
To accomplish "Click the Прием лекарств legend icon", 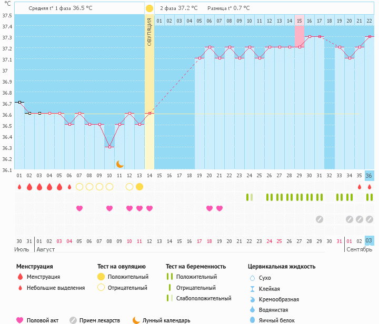I will 73,320.
